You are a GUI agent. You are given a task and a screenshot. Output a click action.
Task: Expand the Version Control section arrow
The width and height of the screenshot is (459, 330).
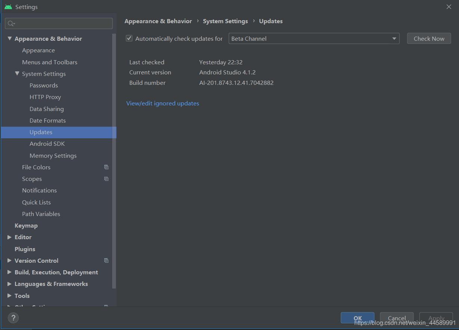9,260
